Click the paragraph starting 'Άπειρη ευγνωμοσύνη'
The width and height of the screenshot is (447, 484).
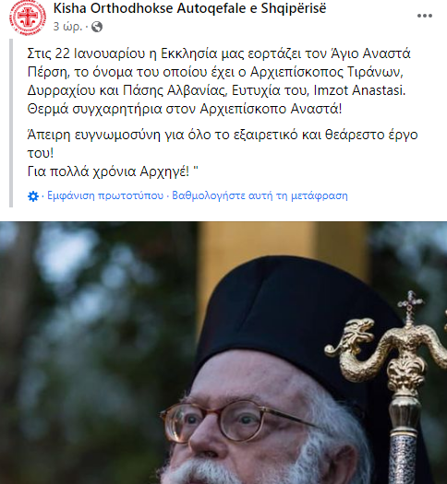tap(223, 144)
